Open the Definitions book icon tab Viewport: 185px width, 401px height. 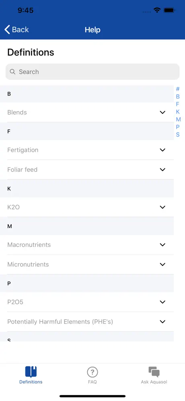[x=31, y=372]
